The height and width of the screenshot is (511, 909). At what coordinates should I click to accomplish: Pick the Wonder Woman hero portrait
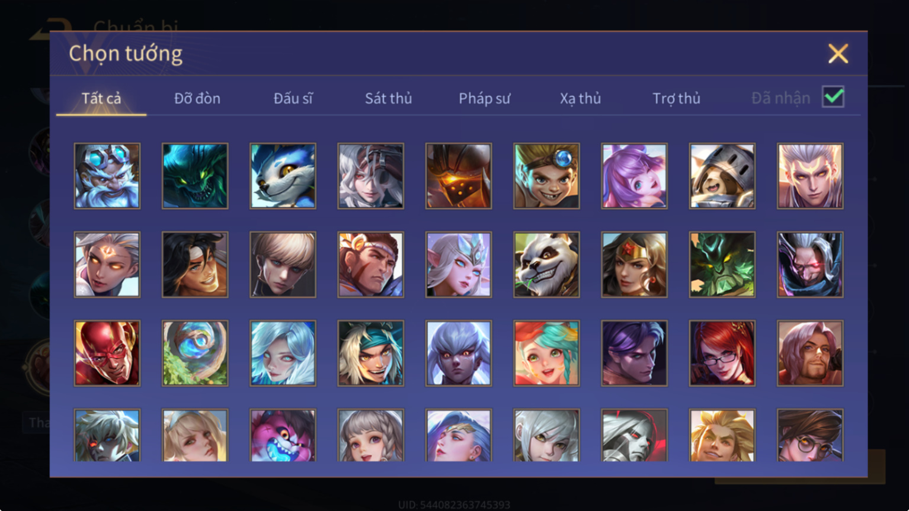(x=634, y=264)
